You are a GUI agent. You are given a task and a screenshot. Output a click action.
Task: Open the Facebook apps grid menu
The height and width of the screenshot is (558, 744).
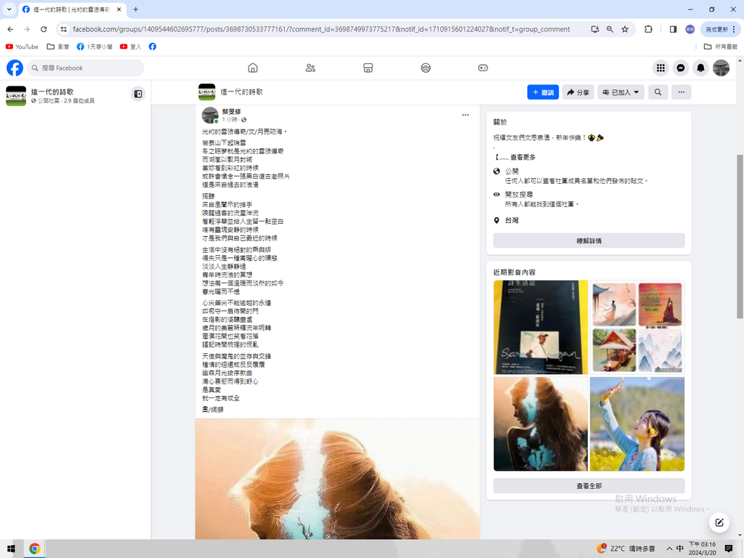pyautogui.click(x=660, y=68)
